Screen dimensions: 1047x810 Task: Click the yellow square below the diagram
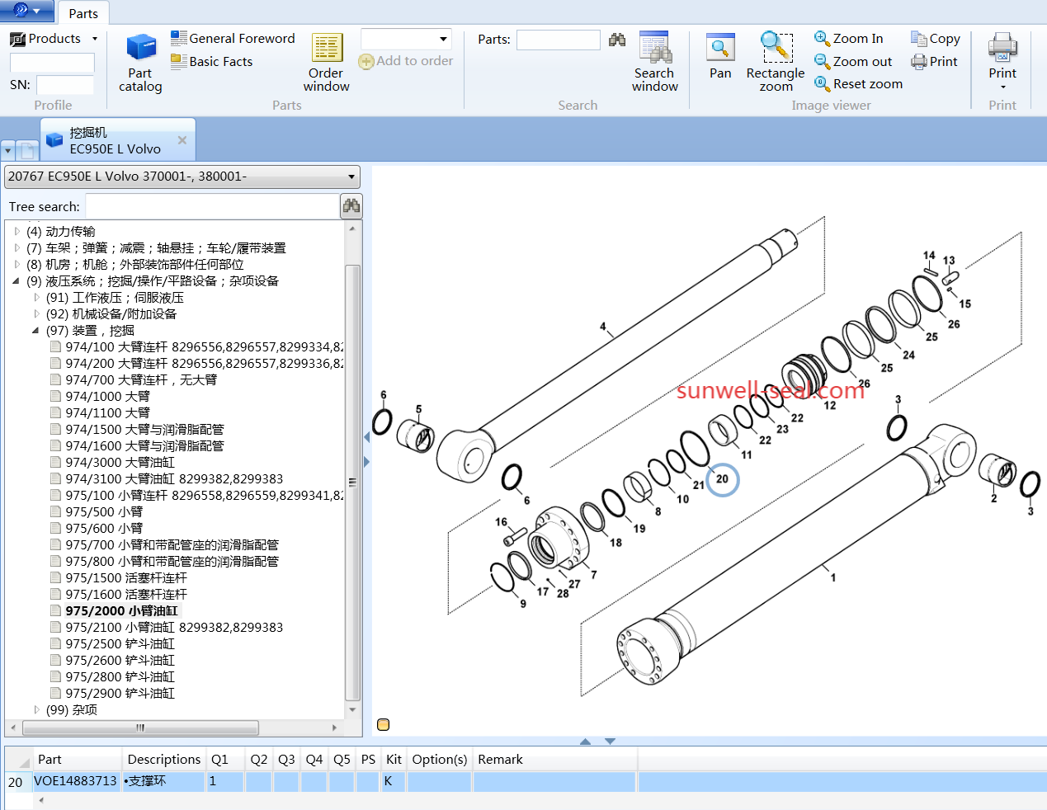point(383,725)
